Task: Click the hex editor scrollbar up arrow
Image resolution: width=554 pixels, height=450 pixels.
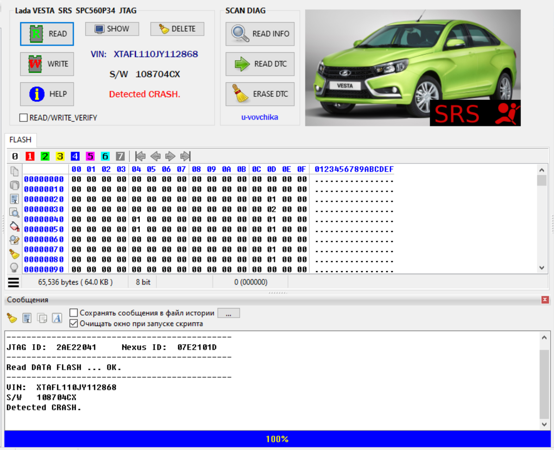Action: coord(541,170)
